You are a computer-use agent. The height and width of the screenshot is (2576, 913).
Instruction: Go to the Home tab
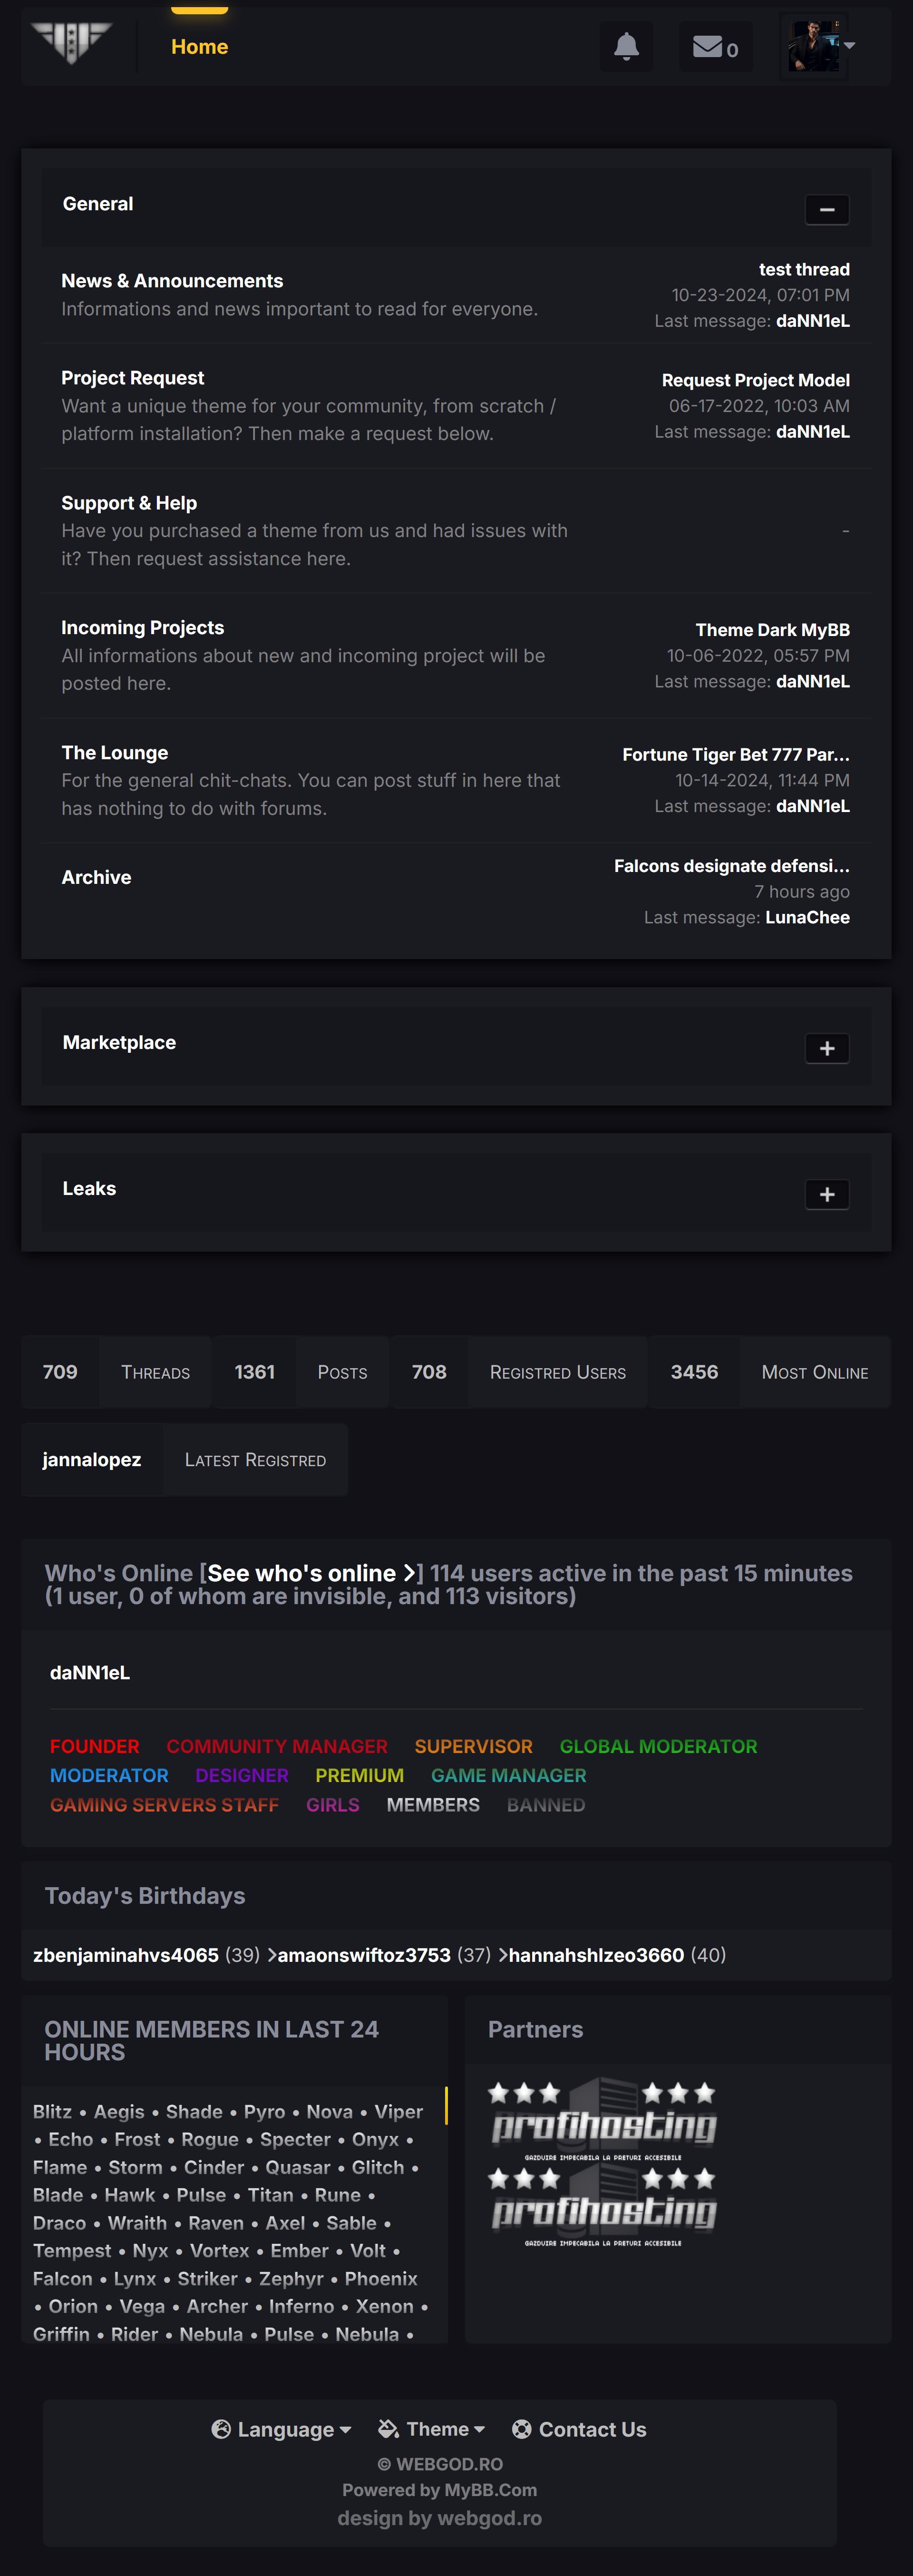click(199, 47)
